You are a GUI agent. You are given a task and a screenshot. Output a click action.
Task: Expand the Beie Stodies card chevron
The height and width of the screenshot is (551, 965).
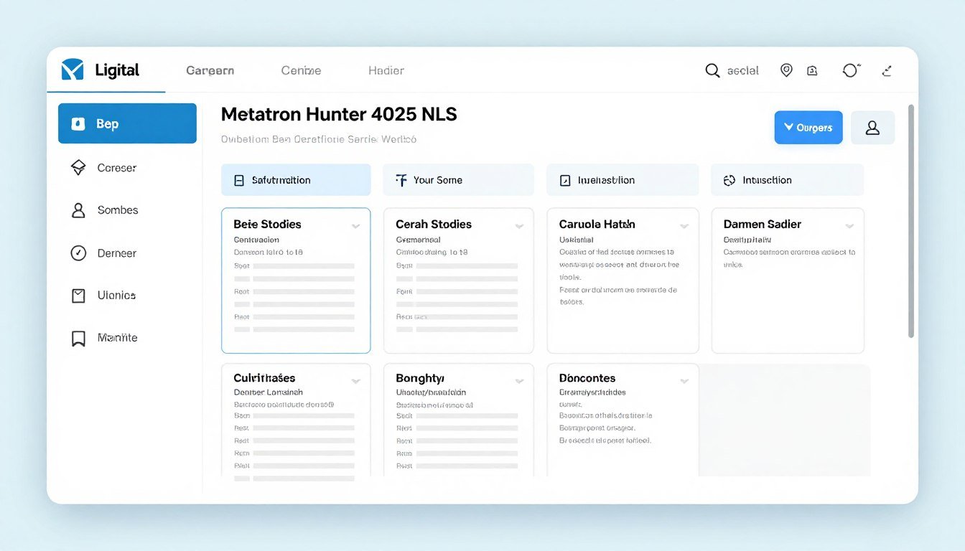tap(355, 226)
